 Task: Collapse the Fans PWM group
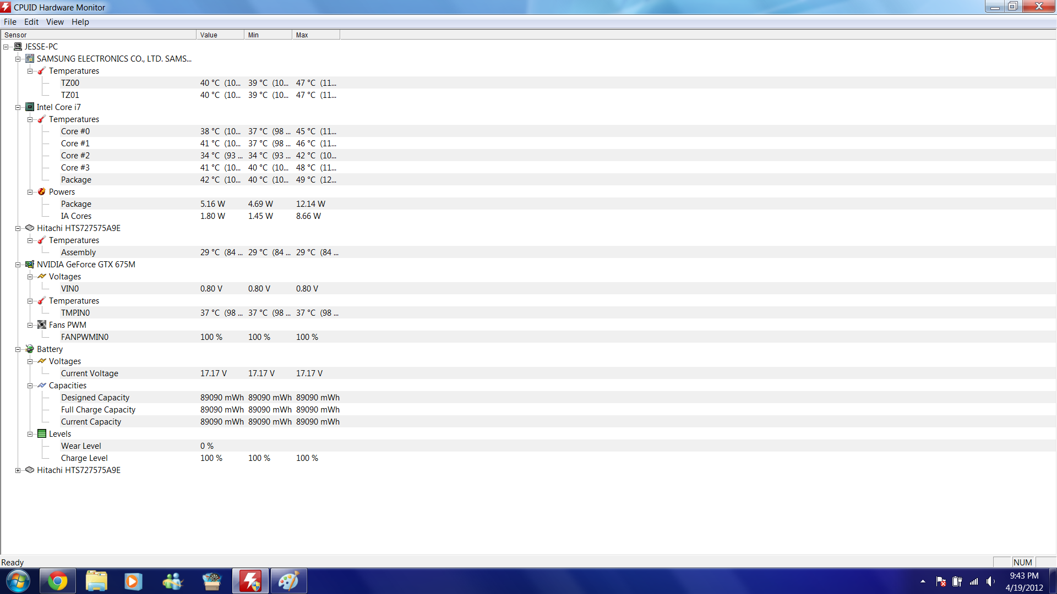tap(30, 325)
